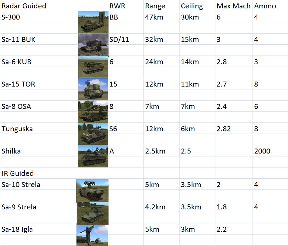Select the ammo '3' cell for Sa-6 KUB

pyautogui.click(x=270, y=61)
